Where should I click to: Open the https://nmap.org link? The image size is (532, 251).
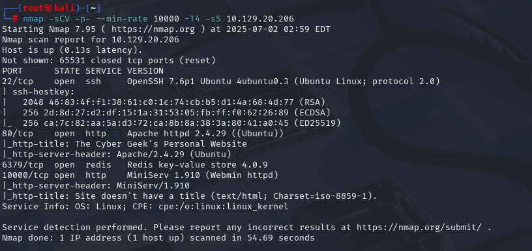pyautogui.click(x=153, y=29)
